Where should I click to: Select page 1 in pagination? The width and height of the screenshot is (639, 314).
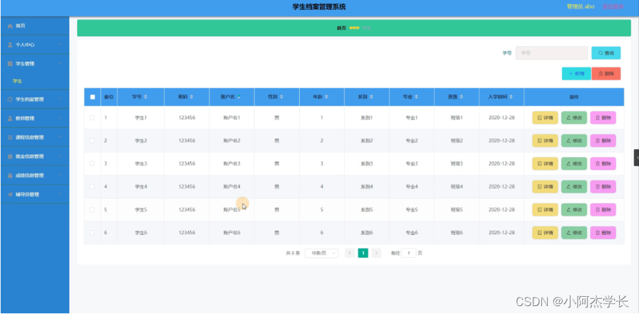363,253
